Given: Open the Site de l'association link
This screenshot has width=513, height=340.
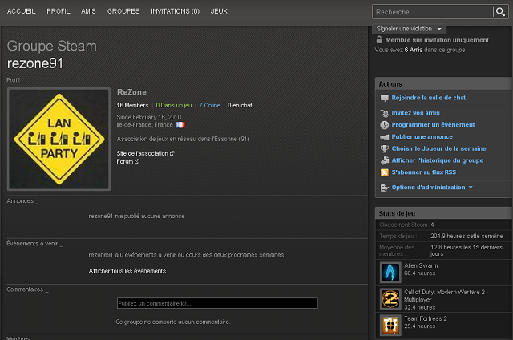Looking at the screenshot, I should [x=143, y=153].
